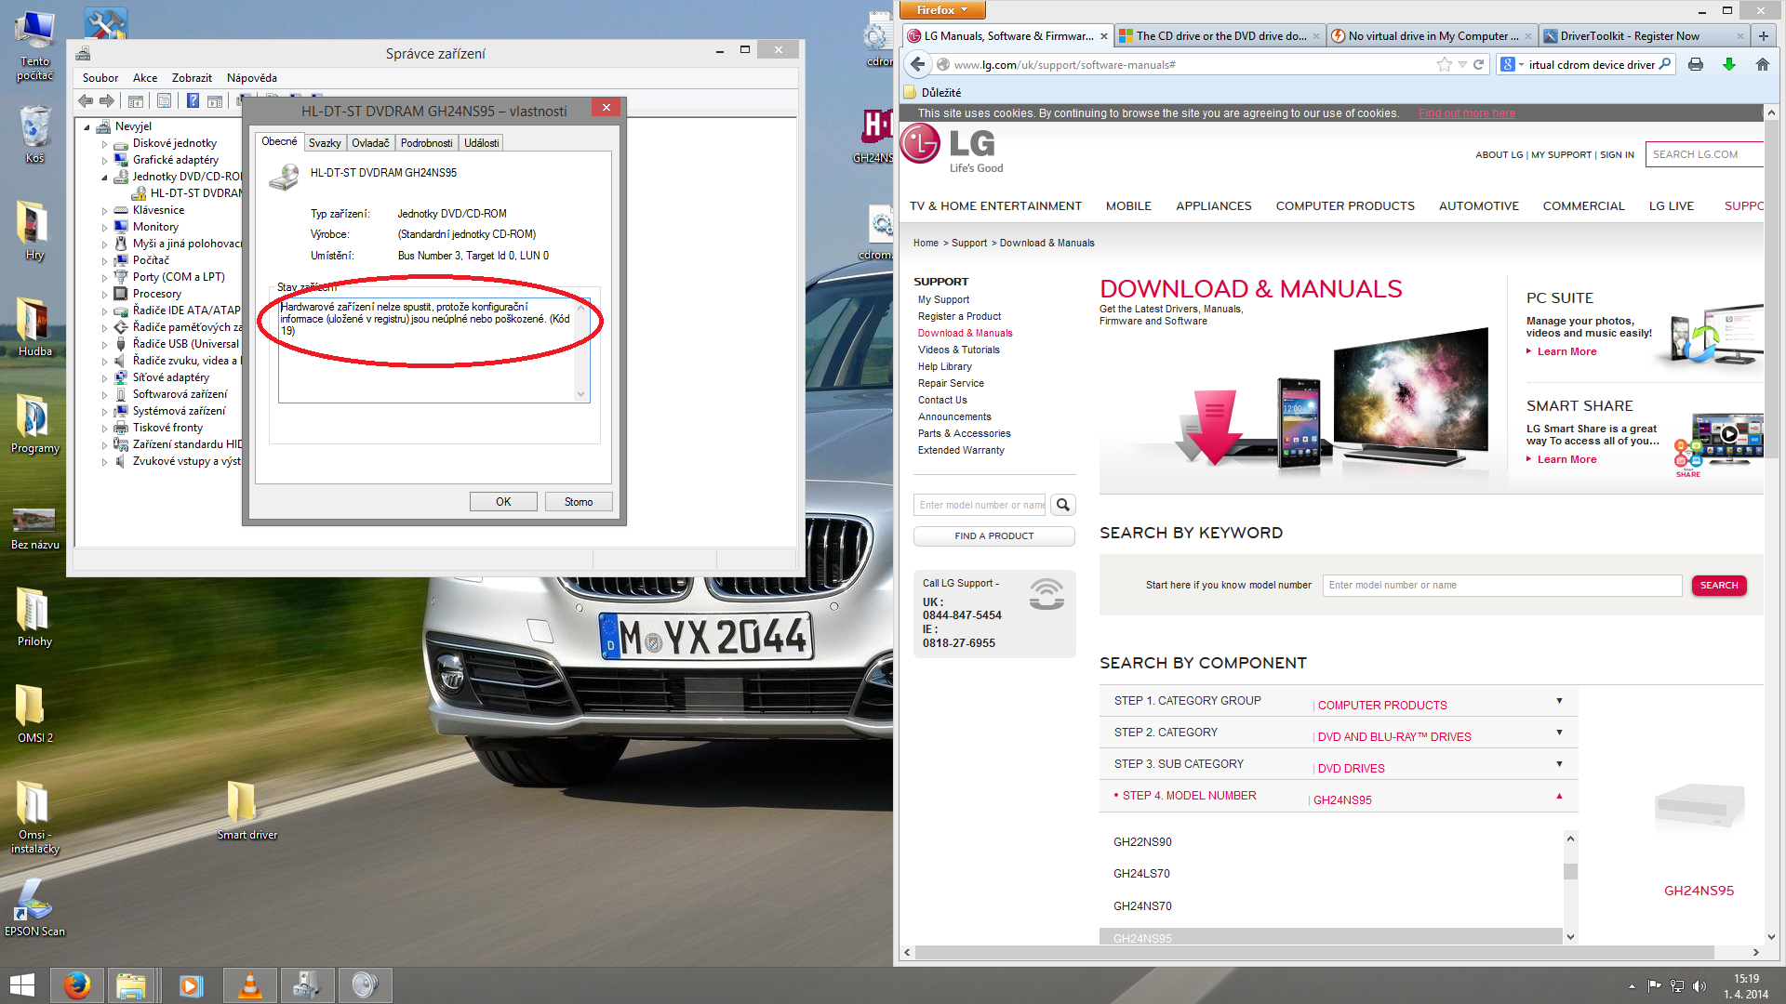Click the Windows Start button
The image size is (1786, 1004).
(22, 985)
